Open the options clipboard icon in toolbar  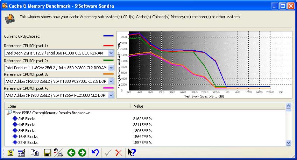click(10, 152)
